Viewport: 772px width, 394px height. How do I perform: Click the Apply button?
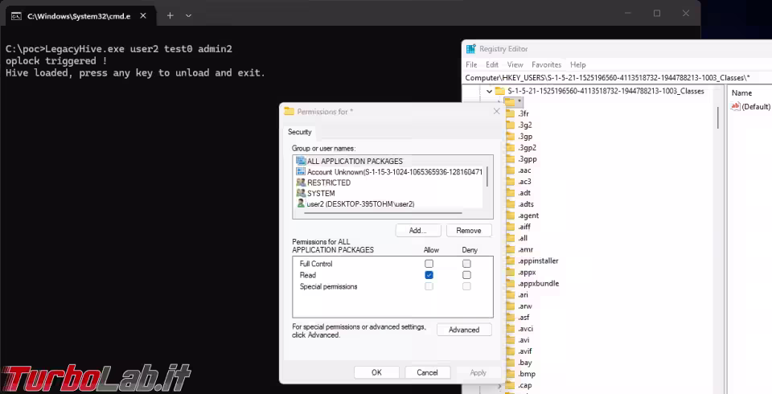tap(478, 372)
